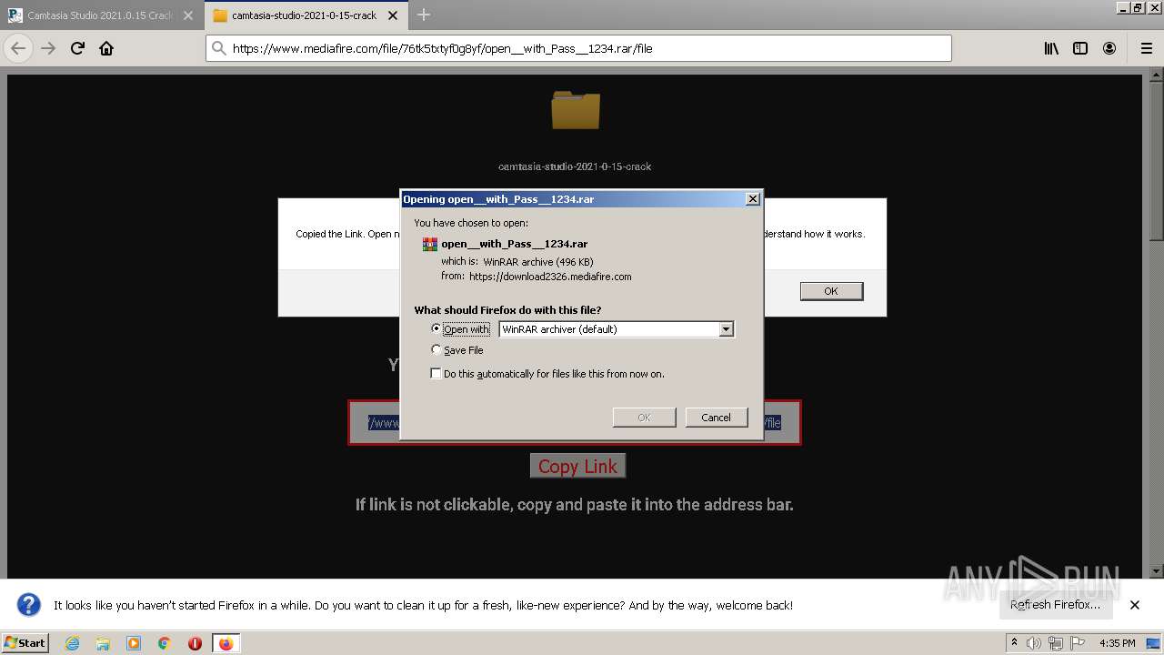This screenshot has height=655, width=1164.
Task: Click WinRAR file icon in dialog
Action: (x=430, y=244)
